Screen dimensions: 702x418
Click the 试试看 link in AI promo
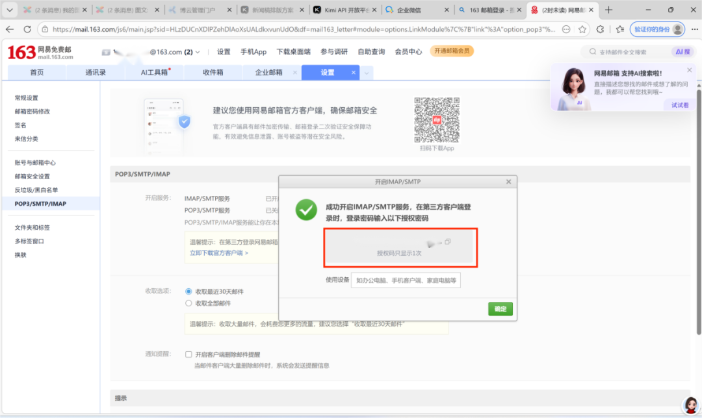(x=680, y=105)
